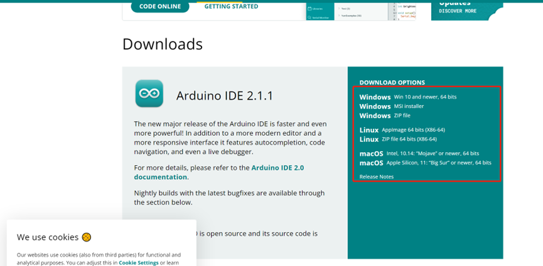This screenshot has width=543, height=266.
Task: Download macOS Intel 10.14 Mojave version
Action: (x=419, y=154)
